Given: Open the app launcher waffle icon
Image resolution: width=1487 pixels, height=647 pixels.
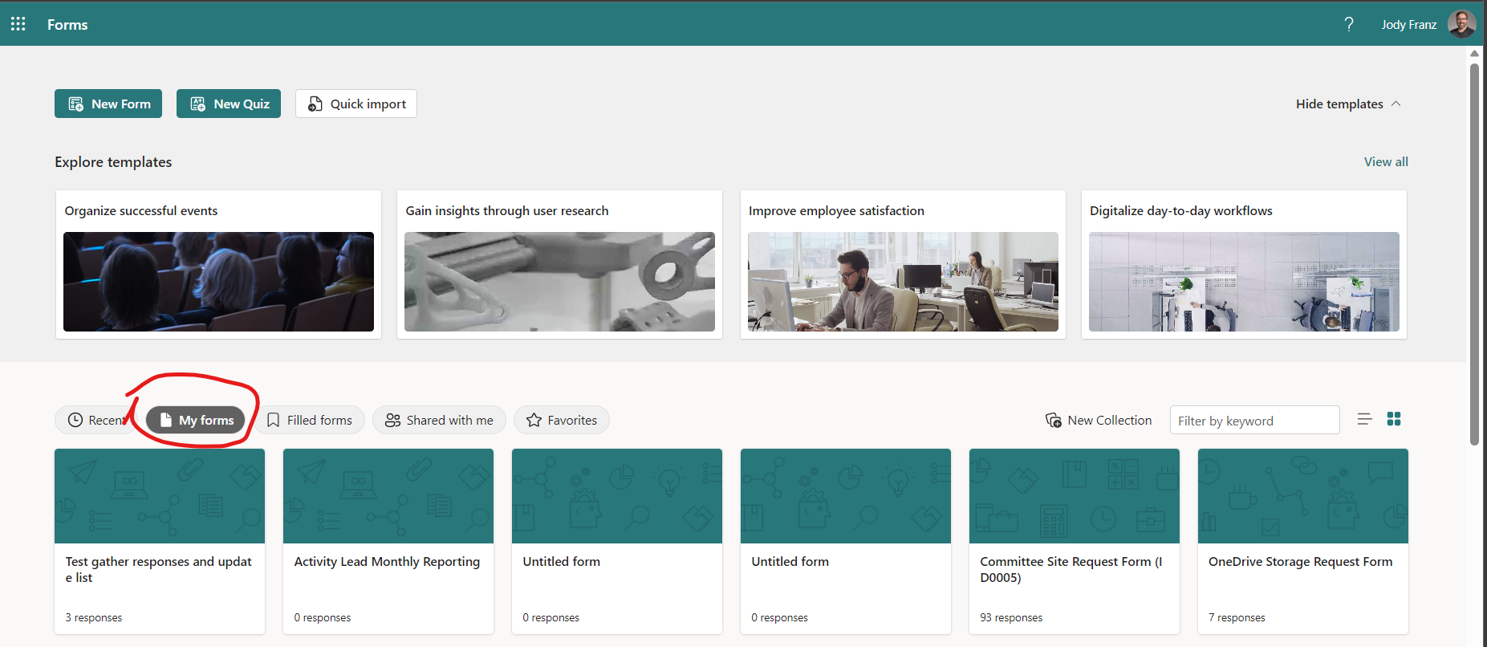Looking at the screenshot, I should [18, 24].
